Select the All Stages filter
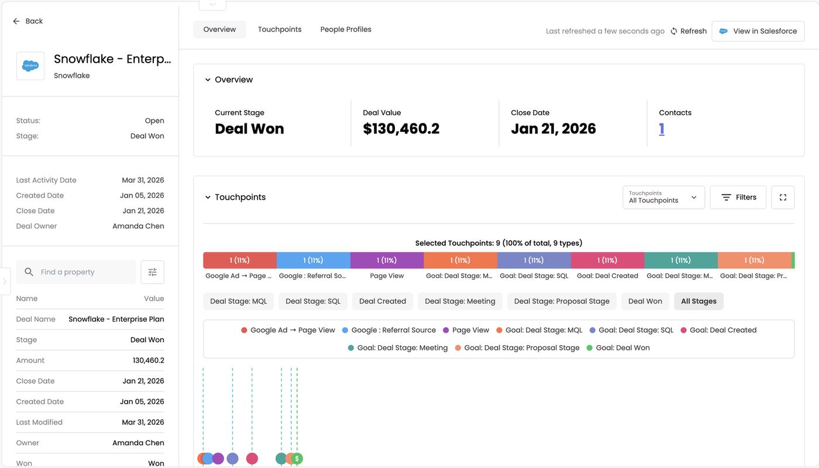This screenshot has width=819, height=468. click(x=698, y=301)
